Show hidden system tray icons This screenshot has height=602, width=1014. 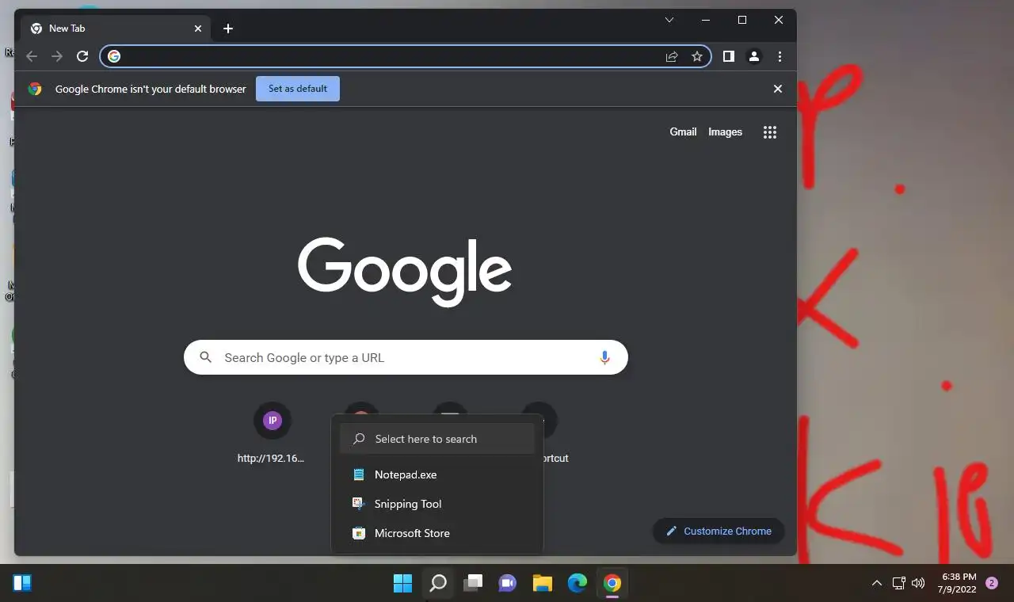(x=876, y=583)
